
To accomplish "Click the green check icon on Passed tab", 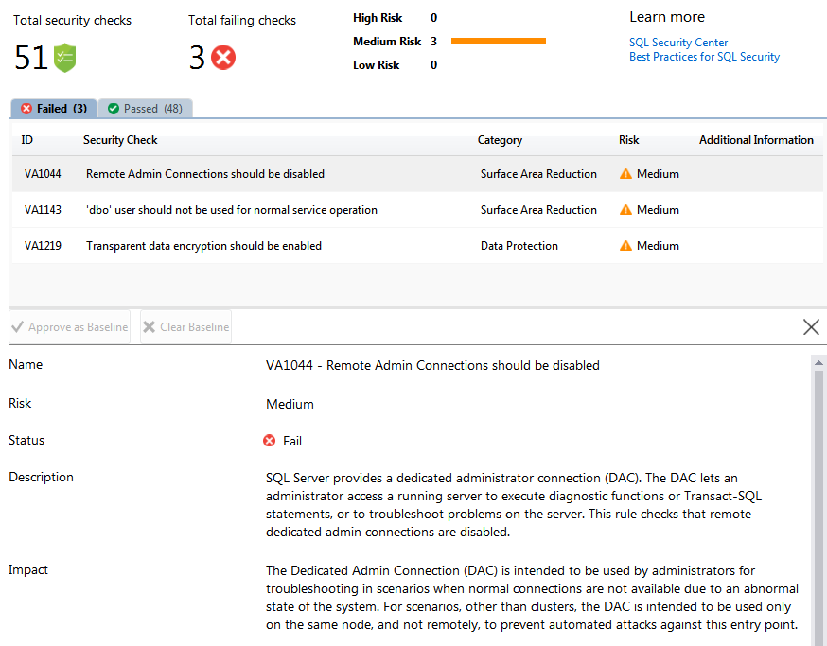I will coord(114,109).
